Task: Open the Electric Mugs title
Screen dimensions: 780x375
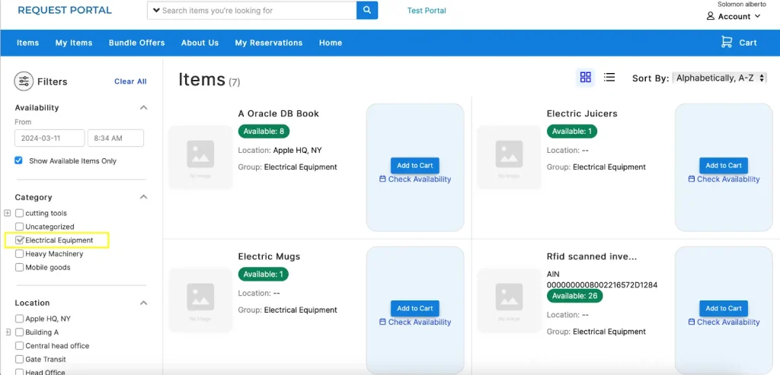Action: click(269, 257)
